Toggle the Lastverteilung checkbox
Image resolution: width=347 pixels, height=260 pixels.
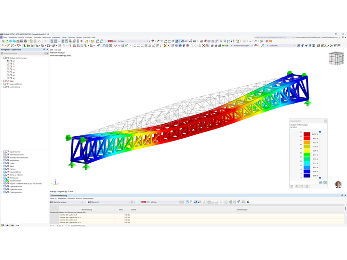click(x=4, y=87)
